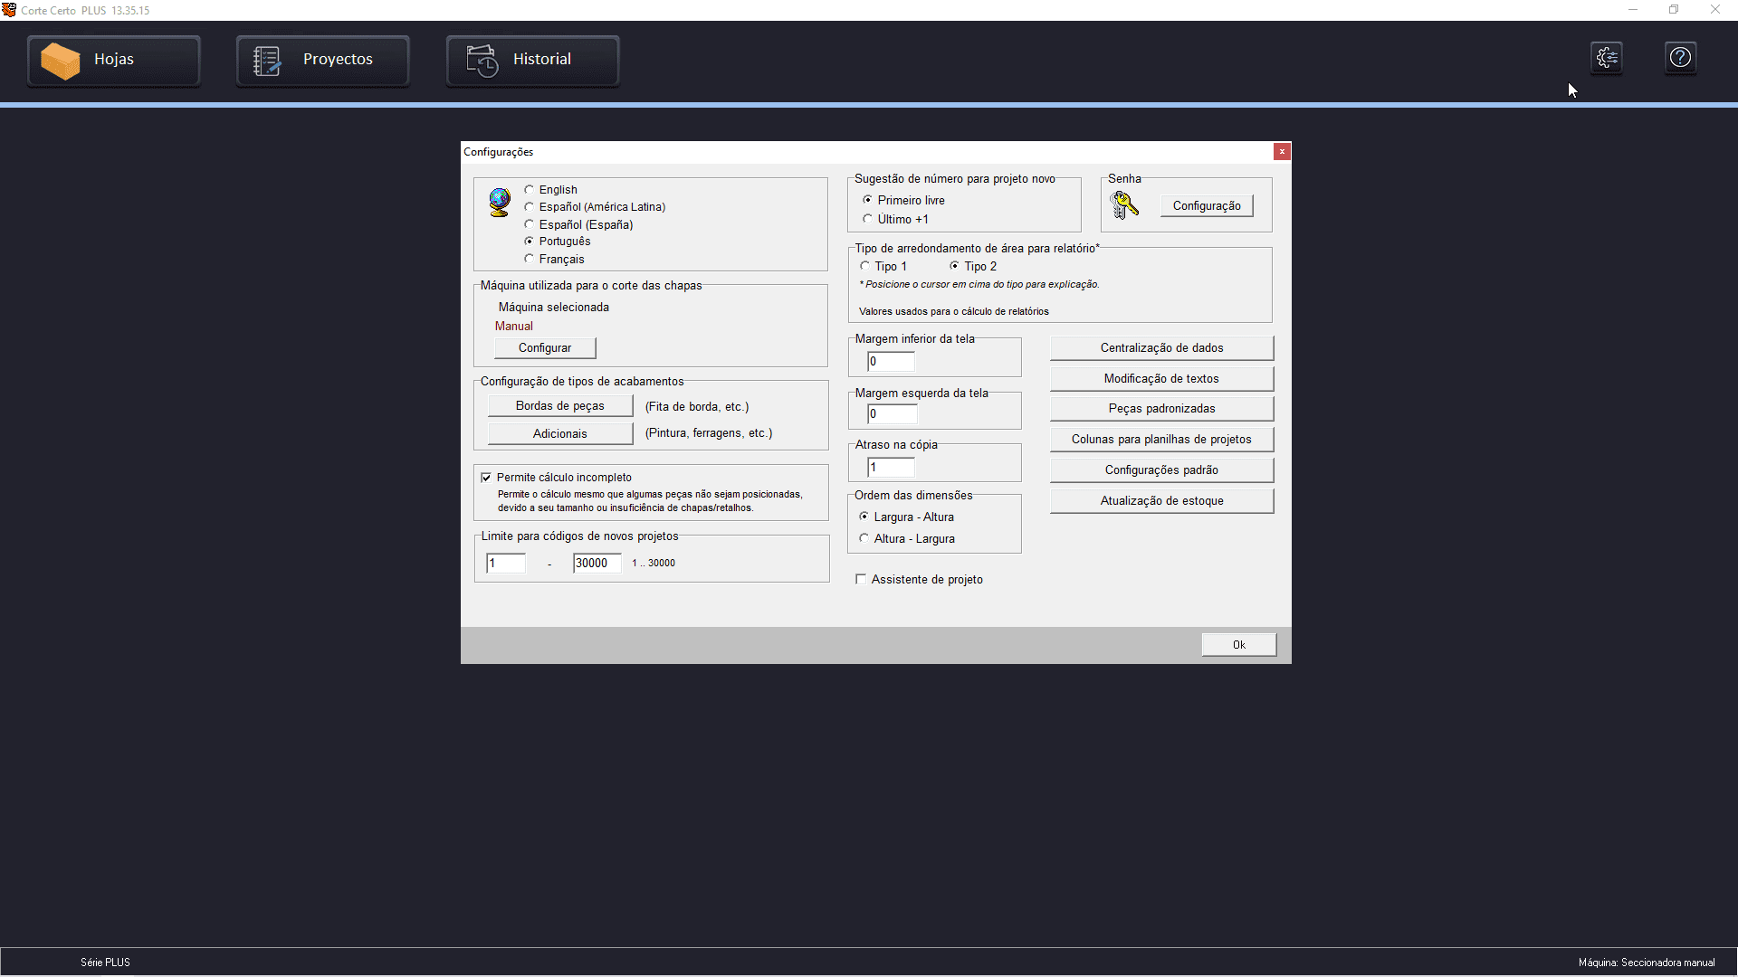The image size is (1738, 977).
Task: Open Centralização de dados settings
Action: click(1161, 348)
